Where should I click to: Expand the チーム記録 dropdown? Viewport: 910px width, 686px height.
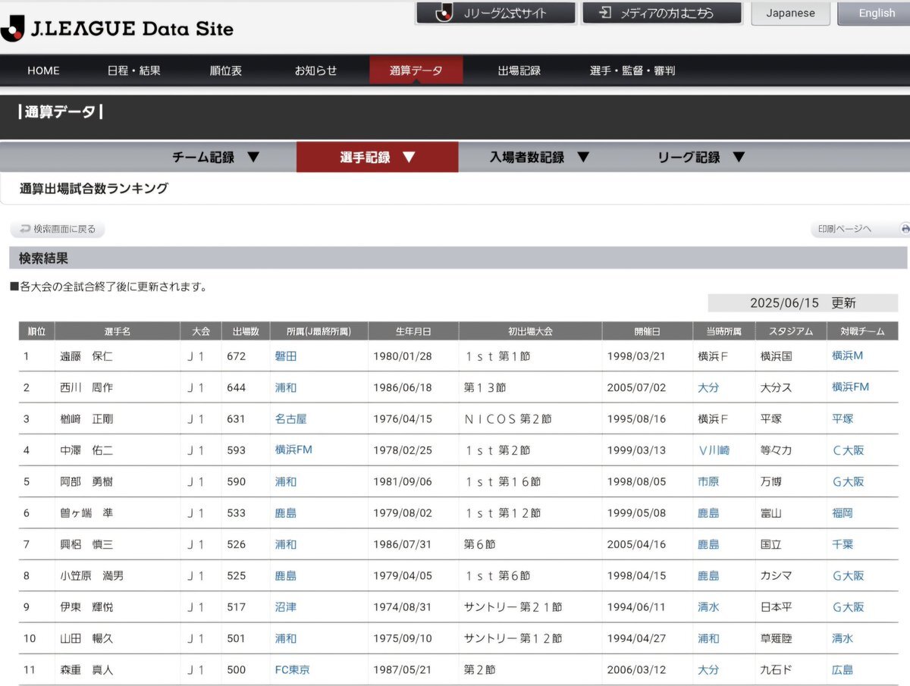coord(215,158)
